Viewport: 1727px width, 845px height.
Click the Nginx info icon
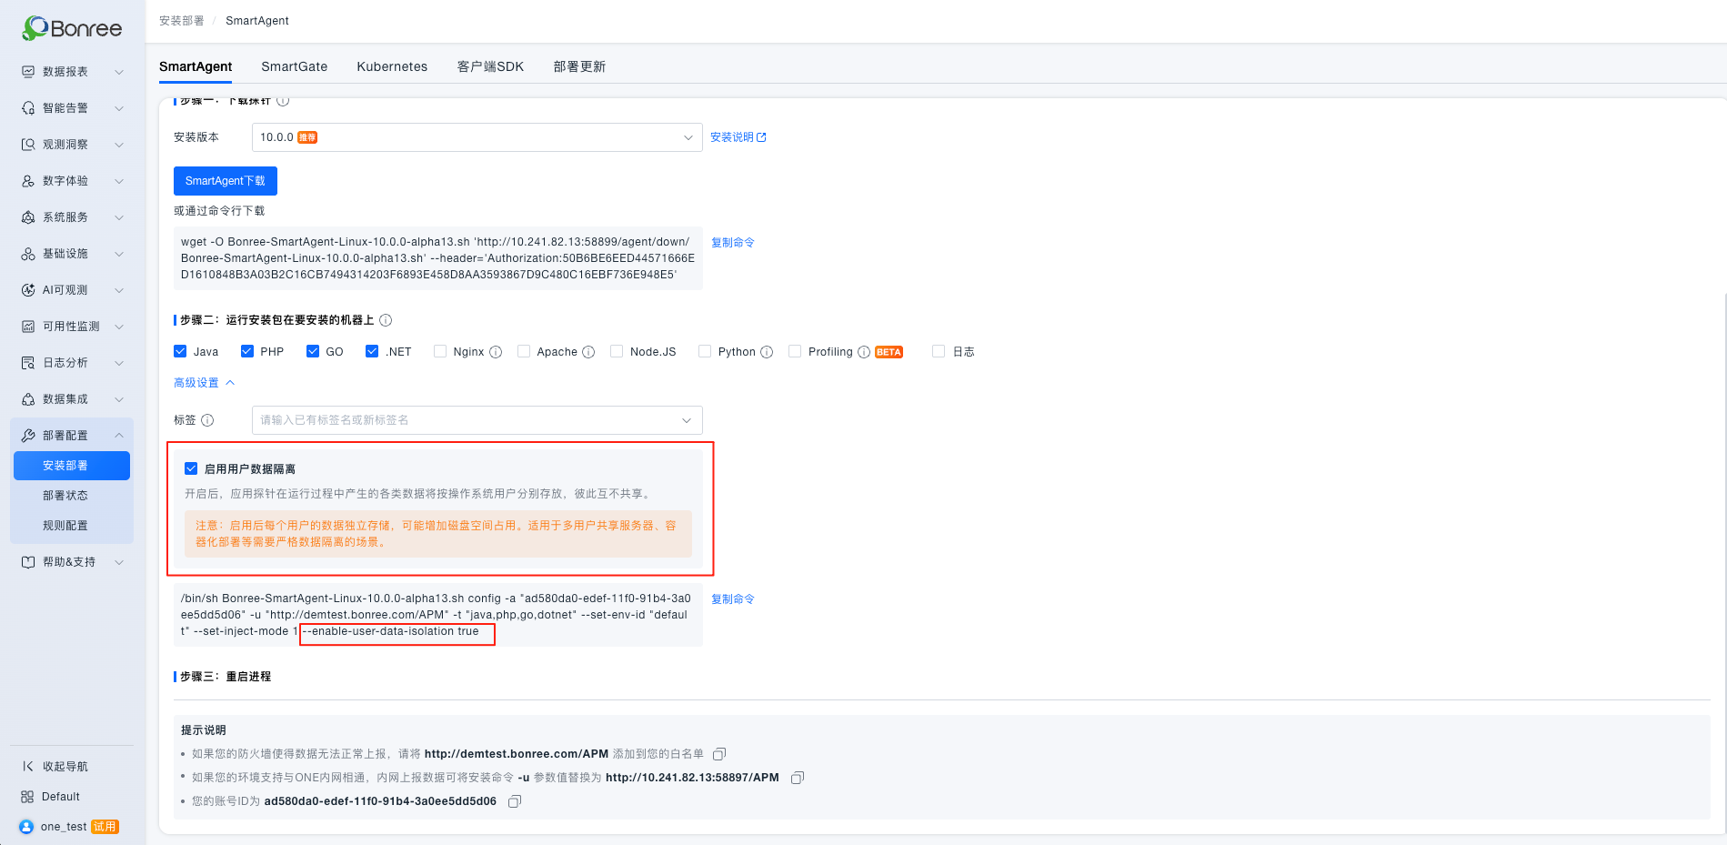coord(496,352)
